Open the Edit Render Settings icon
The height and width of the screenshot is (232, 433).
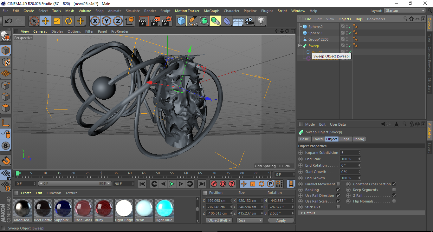(167, 21)
